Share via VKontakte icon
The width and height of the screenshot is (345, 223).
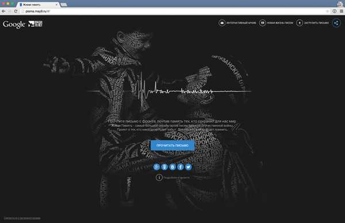point(172,167)
